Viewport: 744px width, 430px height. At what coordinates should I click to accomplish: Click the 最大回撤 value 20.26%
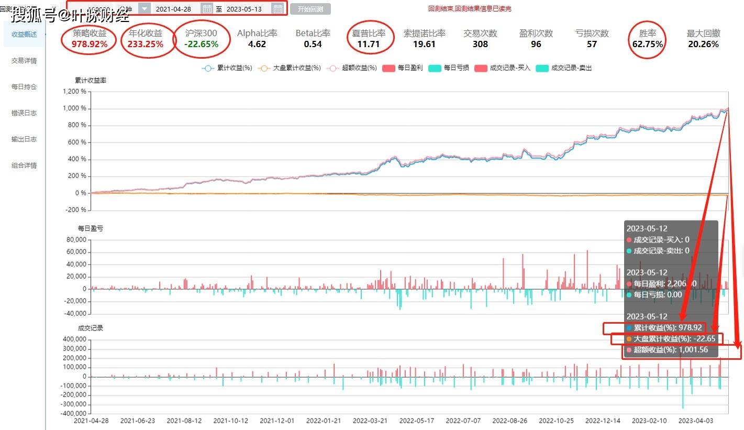(703, 45)
